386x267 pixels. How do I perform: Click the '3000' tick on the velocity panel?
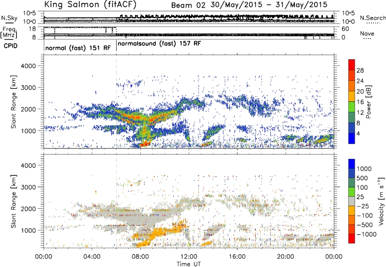28,187
